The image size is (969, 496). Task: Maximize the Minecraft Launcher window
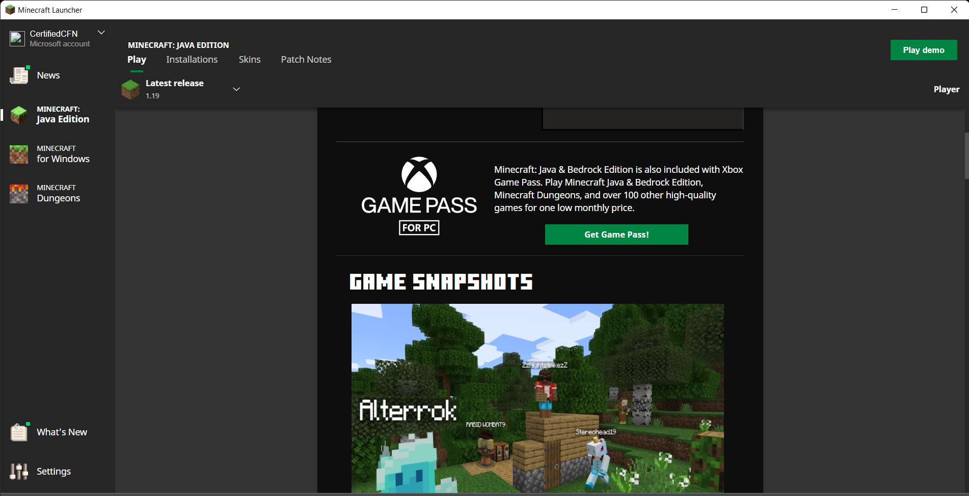pyautogui.click(x=924, y=10)
